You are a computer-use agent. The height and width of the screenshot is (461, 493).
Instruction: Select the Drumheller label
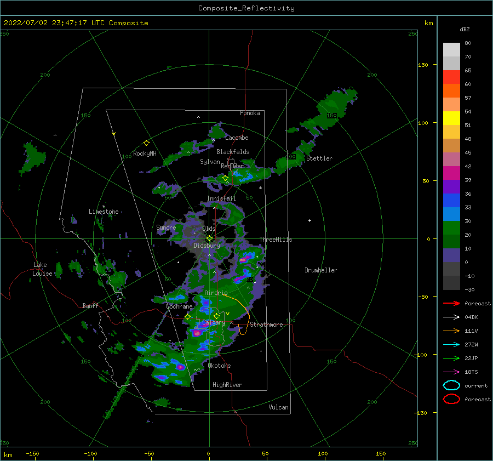321,270
